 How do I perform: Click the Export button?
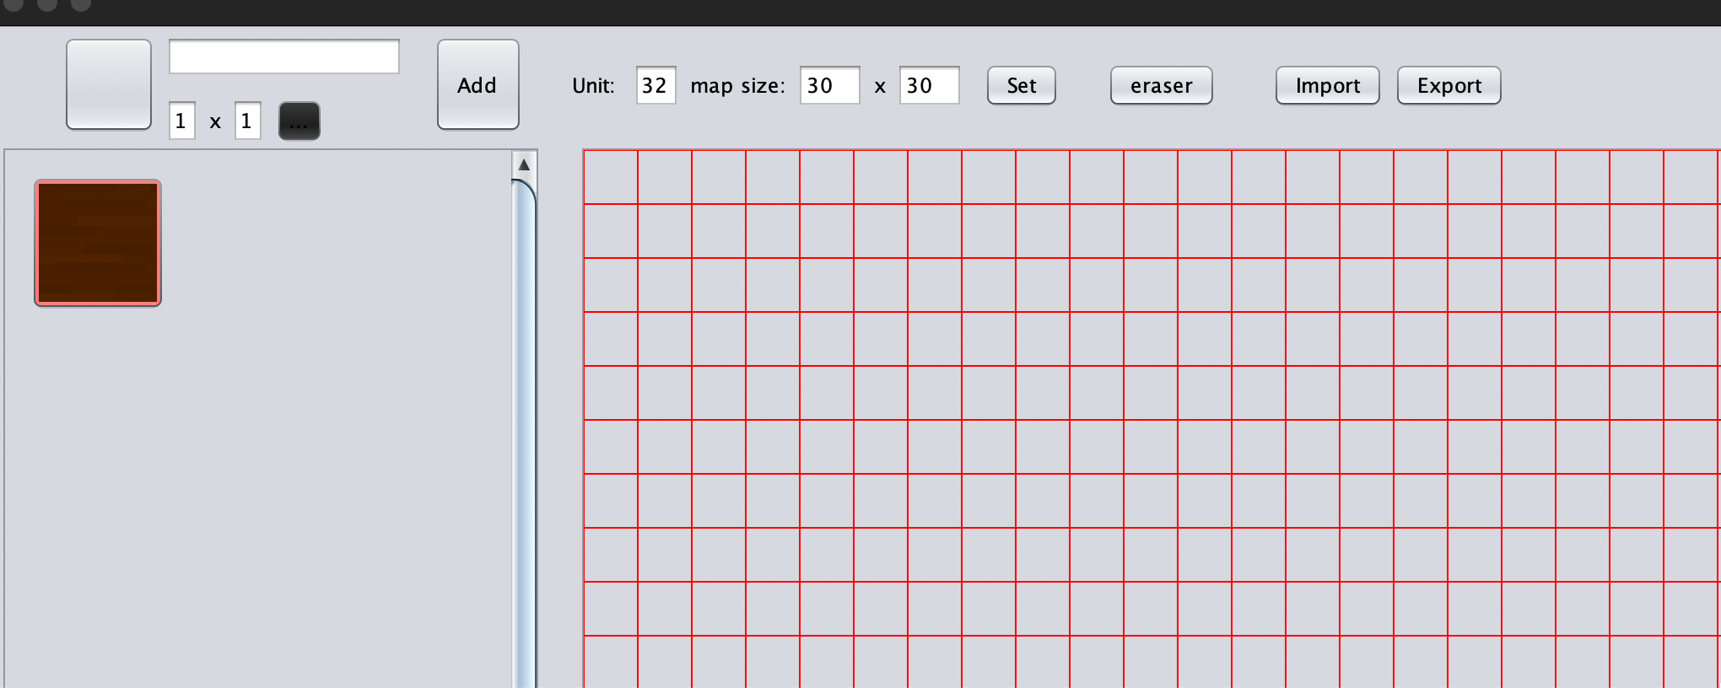tap(1449, 85)
